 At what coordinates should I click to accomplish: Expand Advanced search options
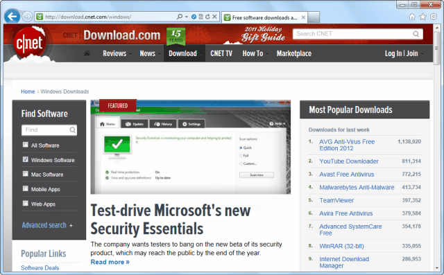(47, 225)
